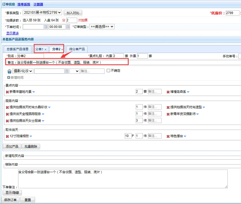Expand blue arrow next to 棒槌岛森系
241x204 pixels.
pyautogui.click(x=188, y=92)
